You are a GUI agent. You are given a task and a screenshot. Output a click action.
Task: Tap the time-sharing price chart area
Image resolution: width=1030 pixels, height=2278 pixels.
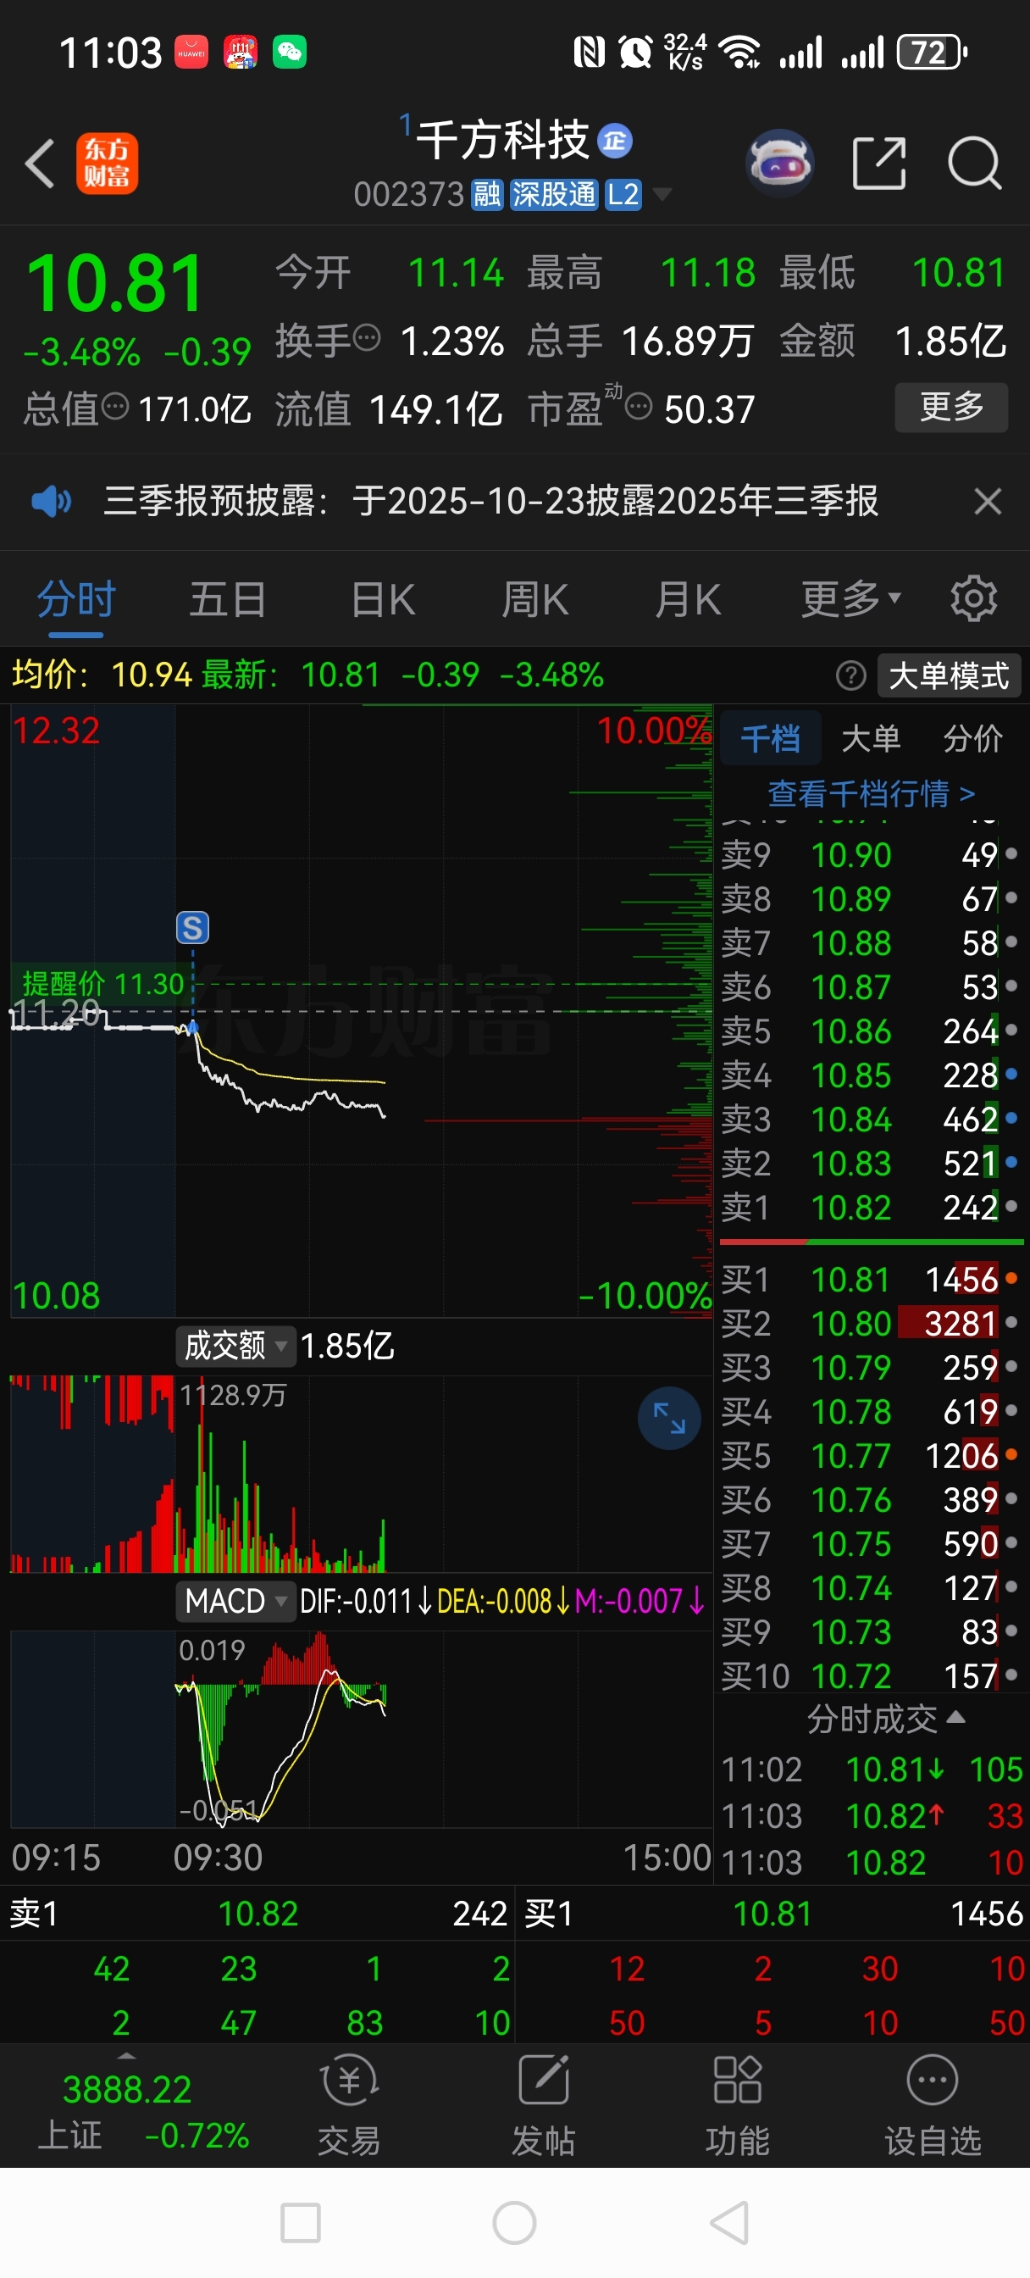click(361, 1012)
